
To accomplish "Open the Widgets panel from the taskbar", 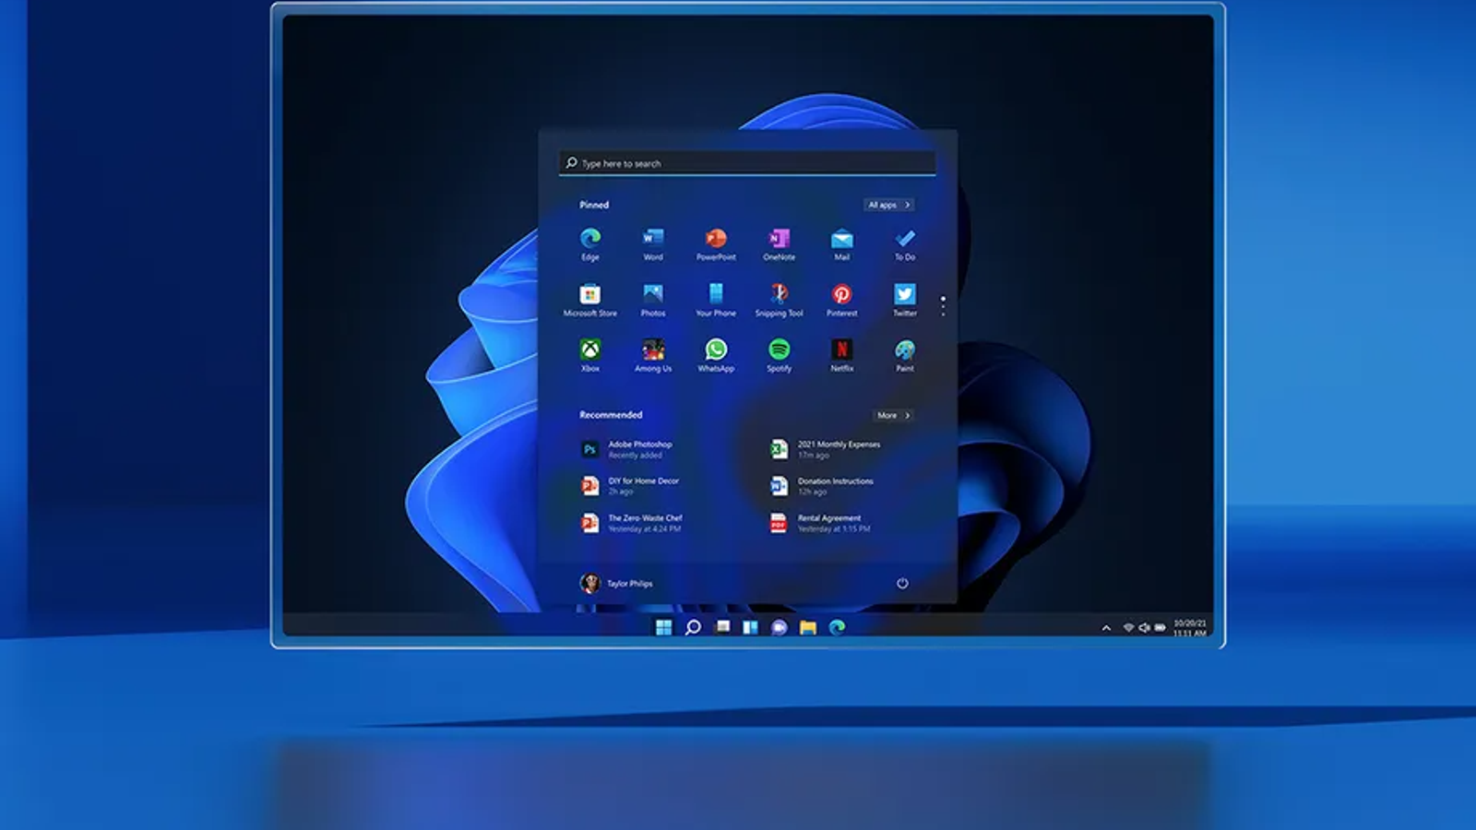I will pos(750,627).
